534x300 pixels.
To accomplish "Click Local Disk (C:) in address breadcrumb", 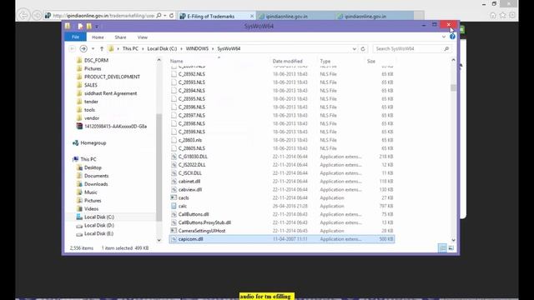I will [x=162, y=48].
